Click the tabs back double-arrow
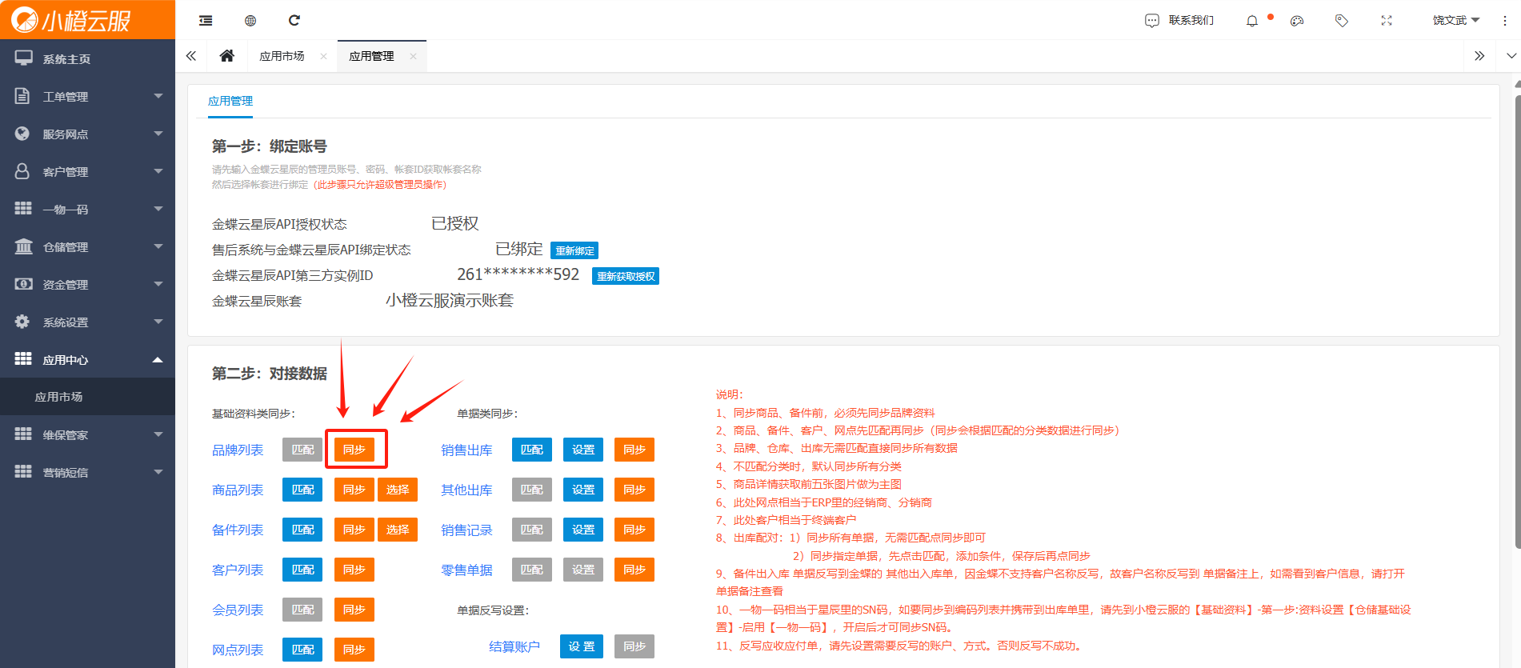Image resolution: width=1521 pixels, height=668 pixels. point(191,55)
